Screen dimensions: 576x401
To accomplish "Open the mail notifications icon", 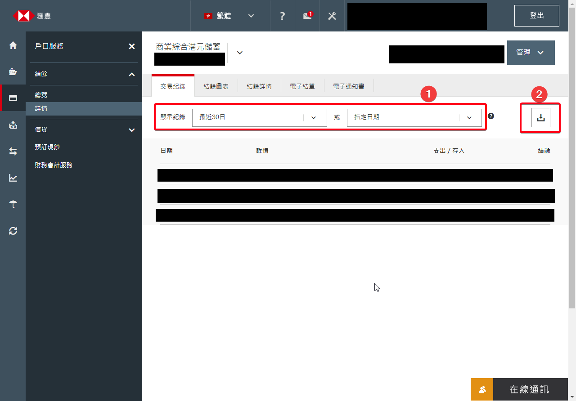I will tap(307, 16).
